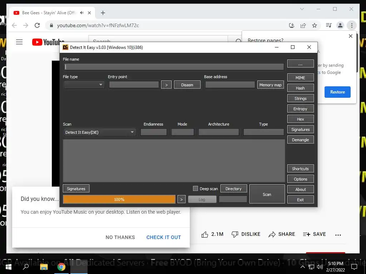The image size is (366, 274).
Task: Click the DISLIKE thumbs down icon
Action: (x=234, y=234)
